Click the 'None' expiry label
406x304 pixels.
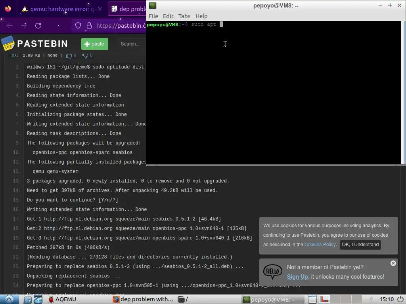52,55
